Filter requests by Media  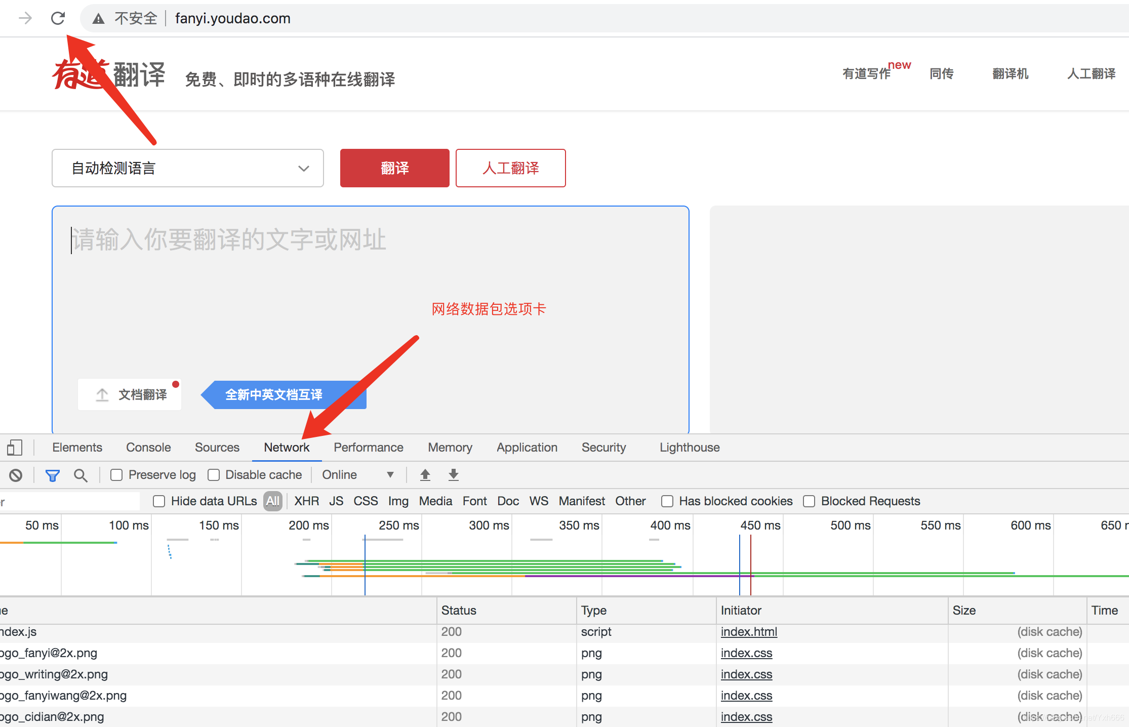(x=435, y=501)
